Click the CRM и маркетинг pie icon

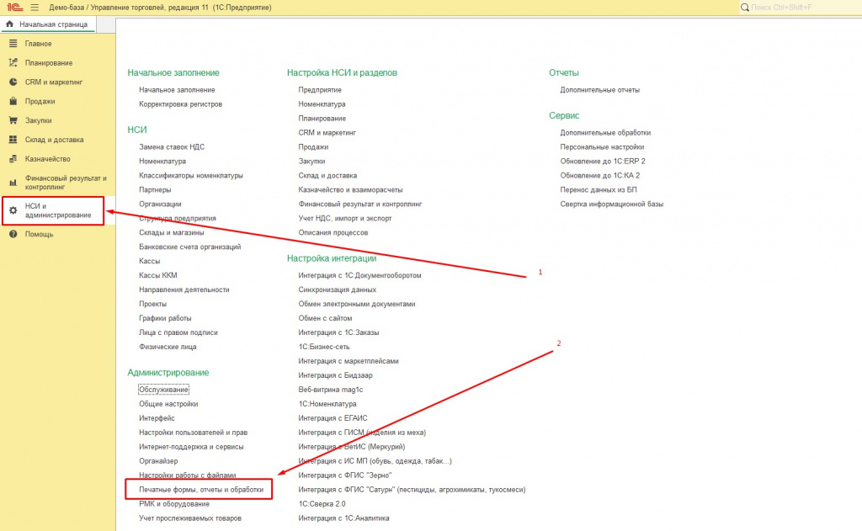tap(13, 82)
